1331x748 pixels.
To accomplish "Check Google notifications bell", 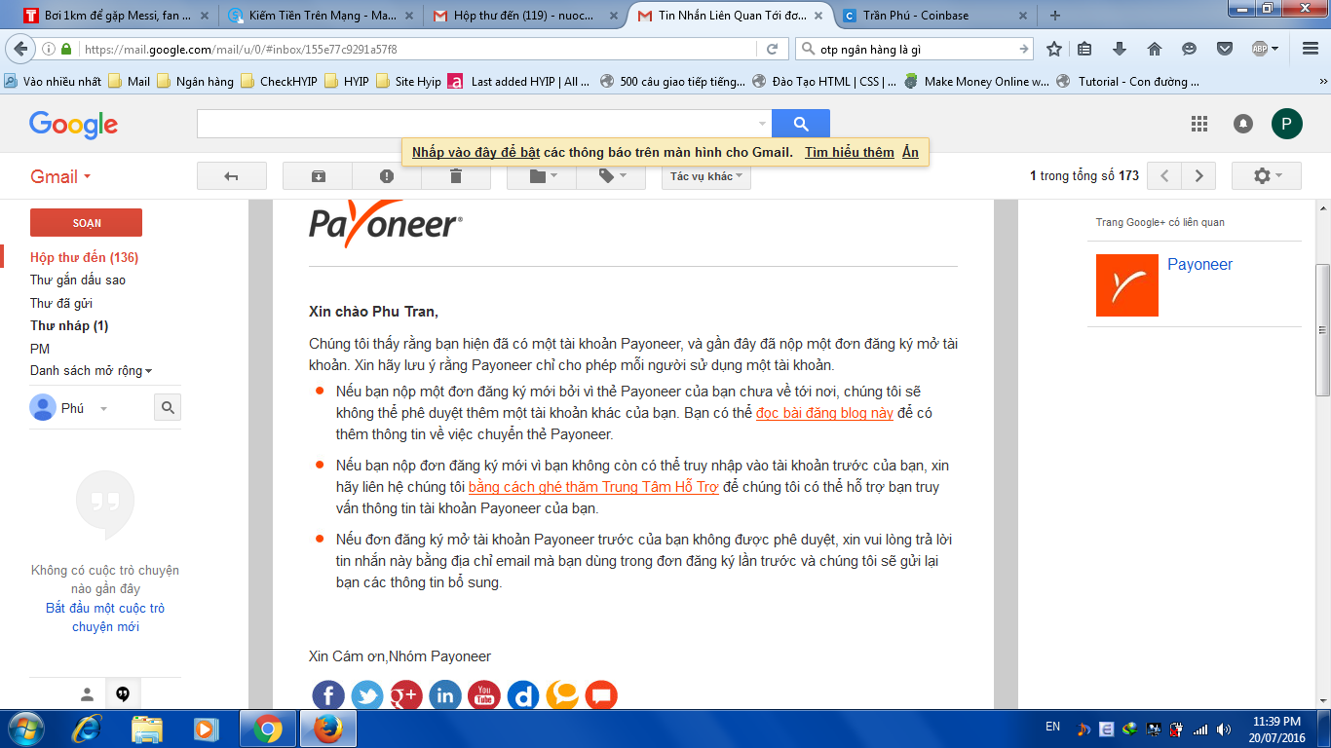I will coord(1243,124).
